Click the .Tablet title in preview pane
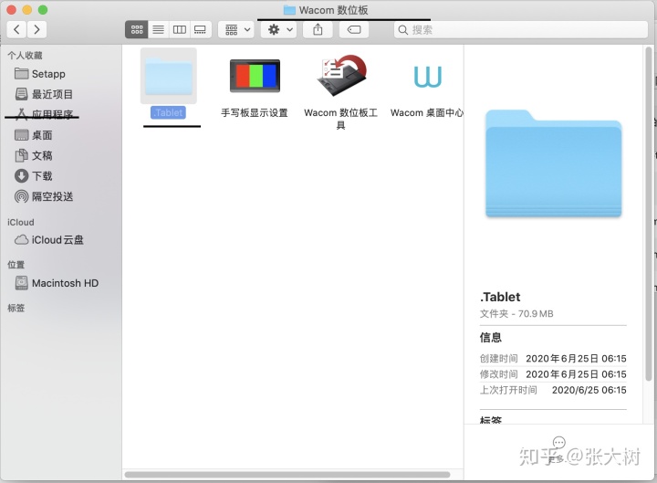Screen dimensions: 657x483 [x=500, y=297]
